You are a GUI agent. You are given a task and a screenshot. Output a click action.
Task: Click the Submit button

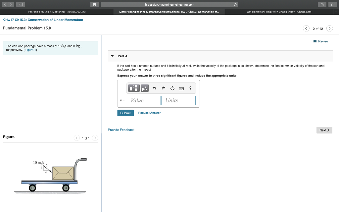point(125,113)
